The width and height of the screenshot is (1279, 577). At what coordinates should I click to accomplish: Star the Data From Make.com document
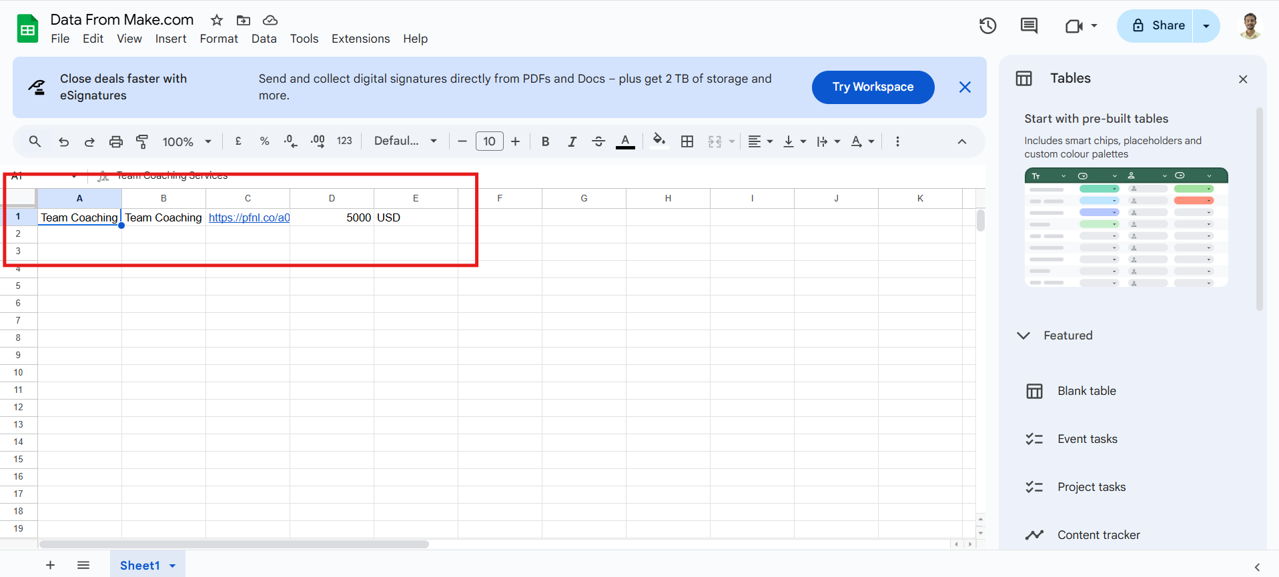pyautogui.click(x=217, y=20)
